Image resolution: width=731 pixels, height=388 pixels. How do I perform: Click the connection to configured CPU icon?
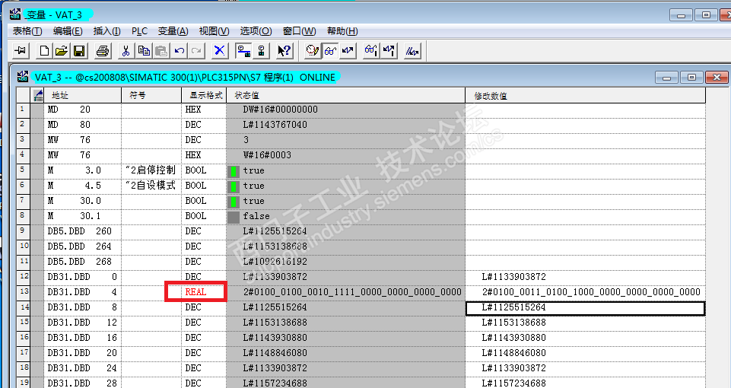tap(243, 50)
